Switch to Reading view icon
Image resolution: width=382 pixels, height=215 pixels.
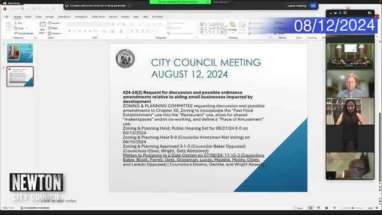click(x=326, y=208)
